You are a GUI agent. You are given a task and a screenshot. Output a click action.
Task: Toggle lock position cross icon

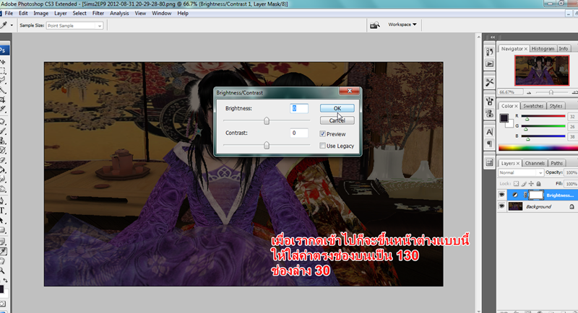(531, 183)
